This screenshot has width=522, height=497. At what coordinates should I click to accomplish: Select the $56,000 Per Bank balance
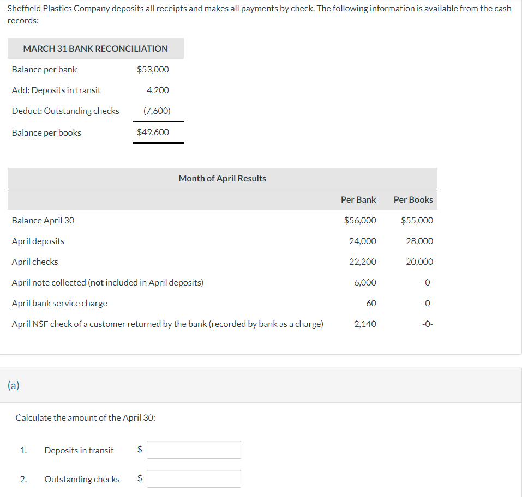click(361, 220)
